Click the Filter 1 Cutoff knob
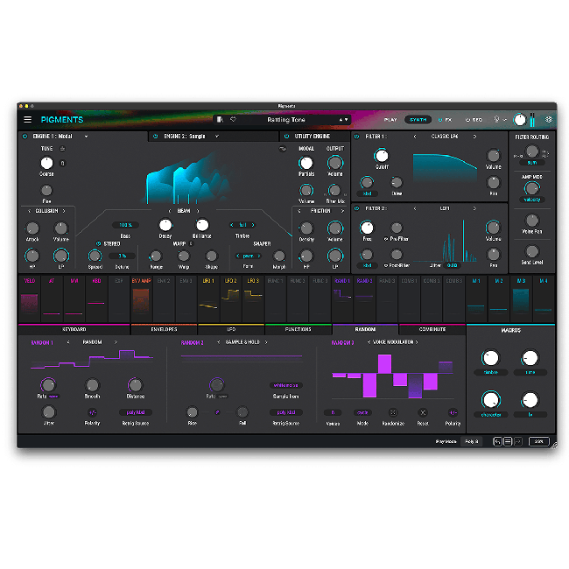The height and width of the screenshot is (569, 569). point(382,156)
